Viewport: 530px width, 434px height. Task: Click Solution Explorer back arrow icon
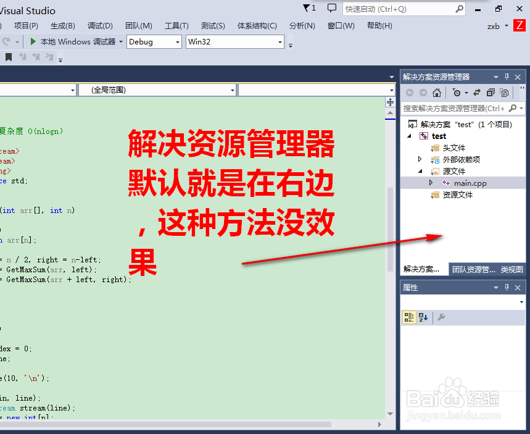(x=410, y=93)
